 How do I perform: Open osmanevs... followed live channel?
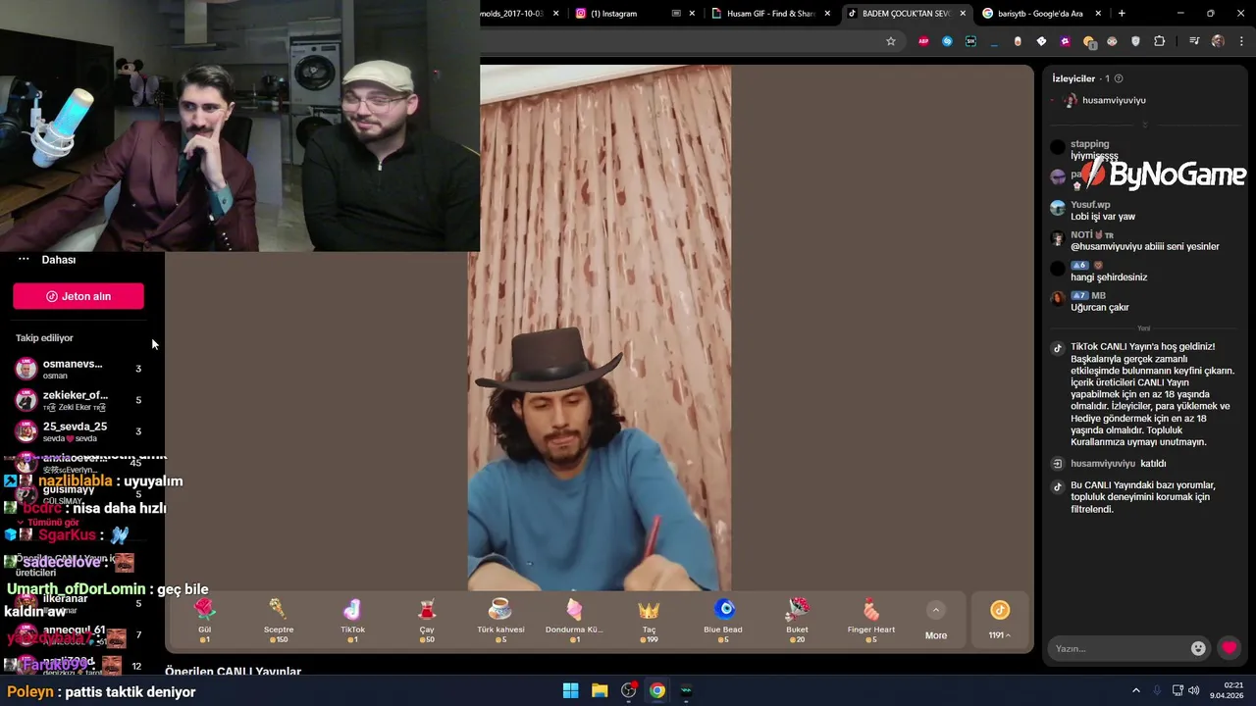pos(80,369)
